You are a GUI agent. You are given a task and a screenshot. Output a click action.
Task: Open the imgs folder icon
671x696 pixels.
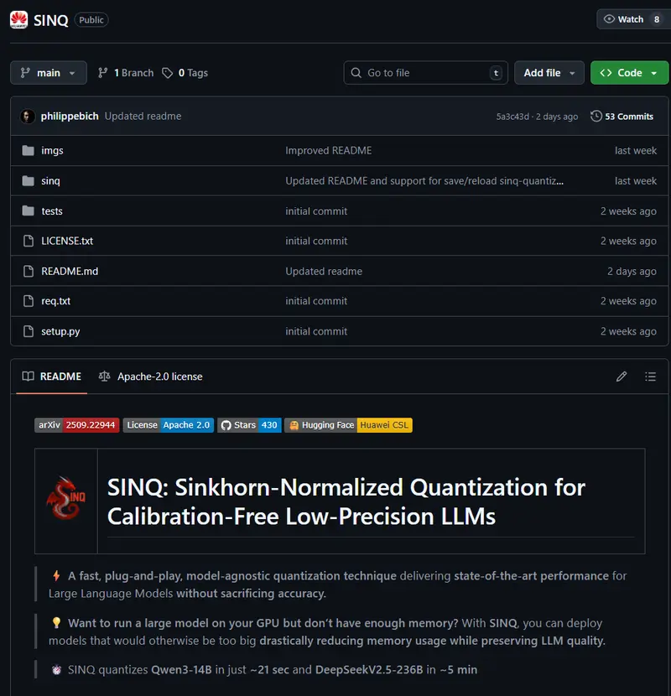29,150
